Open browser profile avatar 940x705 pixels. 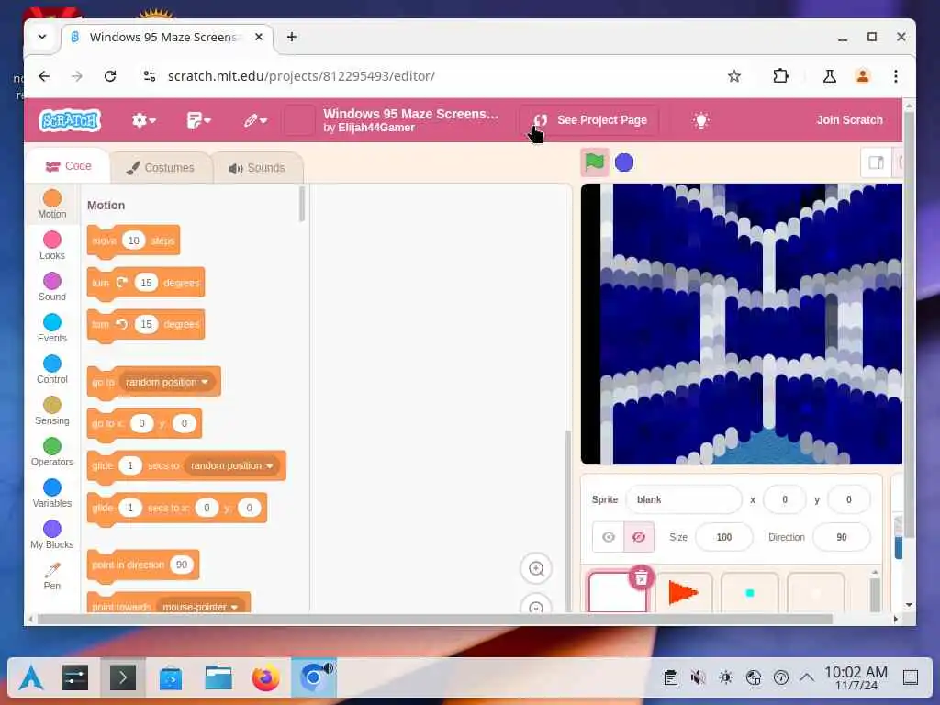tap(863, 76)
